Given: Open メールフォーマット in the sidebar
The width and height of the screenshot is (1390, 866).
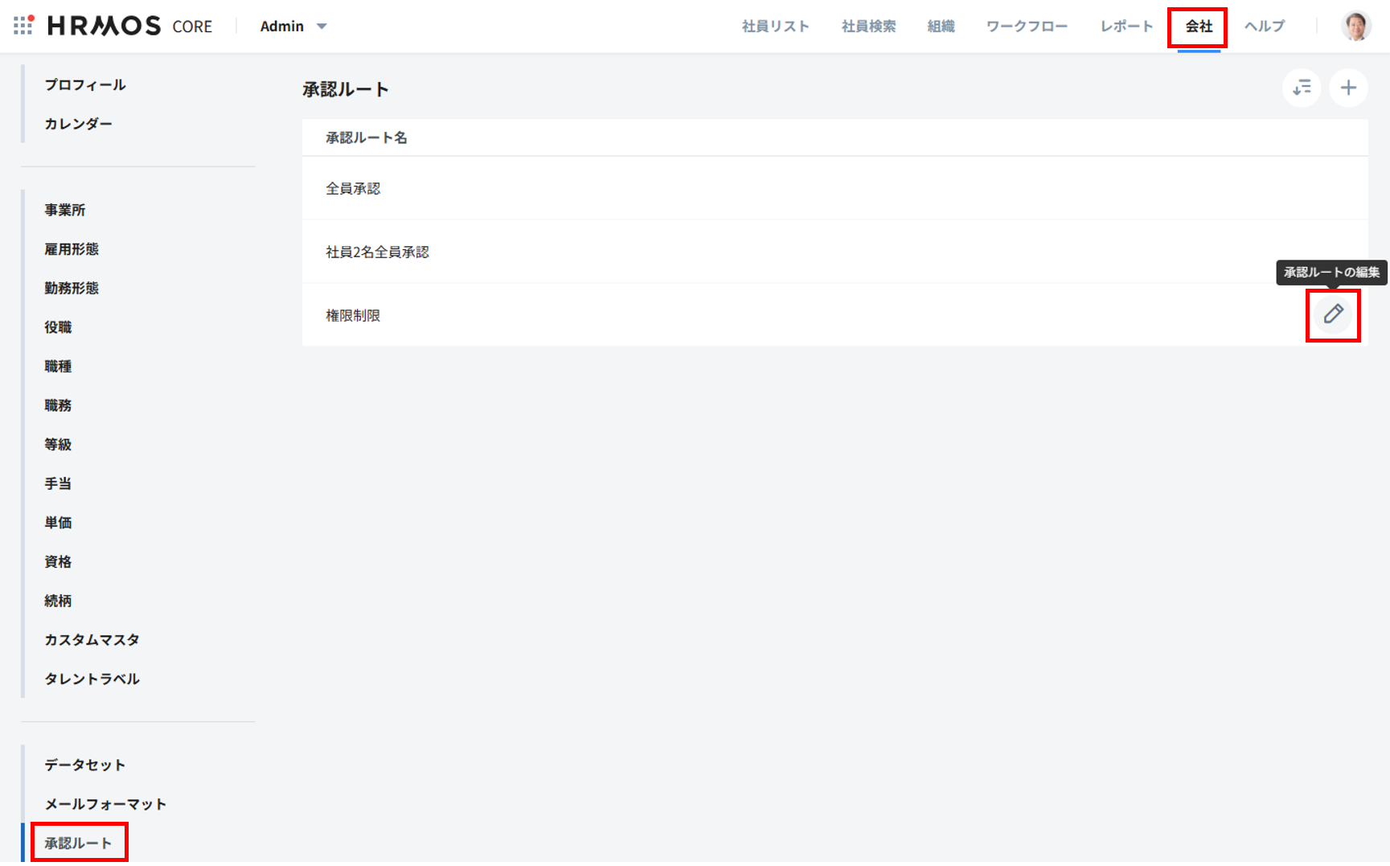Looking at the screenshot, I should (x=105, y=804).
